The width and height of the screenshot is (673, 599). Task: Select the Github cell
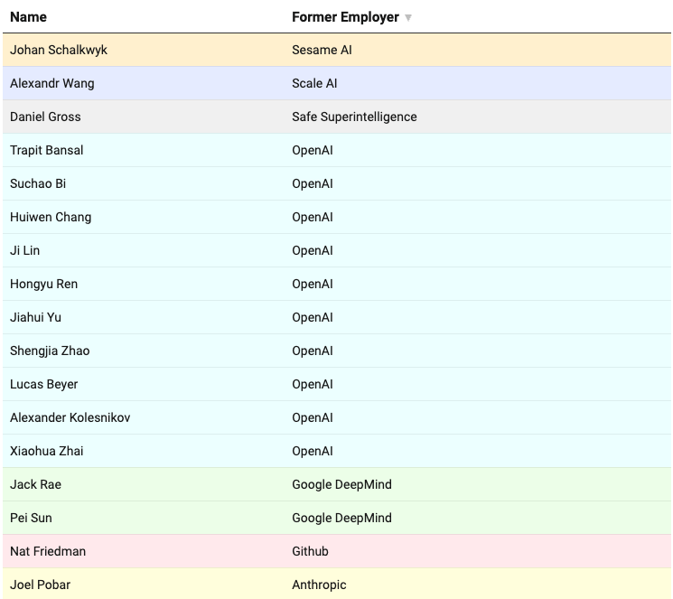(311, 551)
